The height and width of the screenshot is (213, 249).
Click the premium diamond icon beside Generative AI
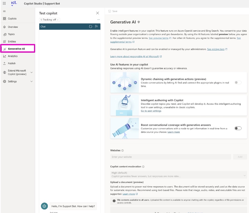tap(139, 22)
